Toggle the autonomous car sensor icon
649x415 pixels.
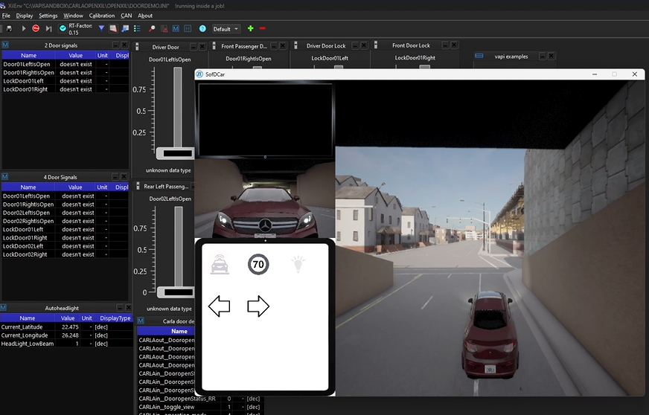click(x=220, y=264)
